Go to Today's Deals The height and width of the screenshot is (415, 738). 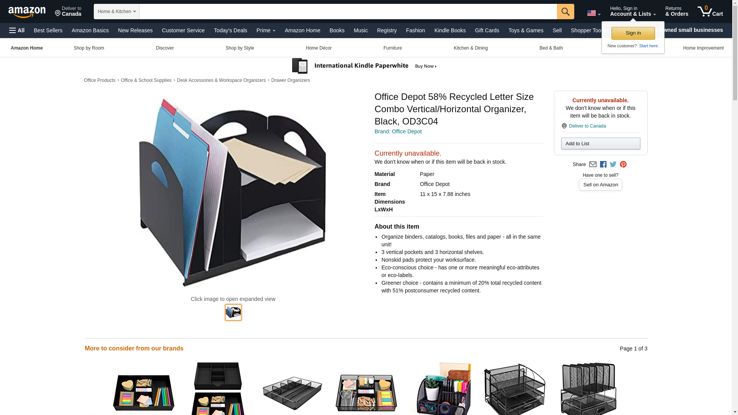[x=230, y=30]
